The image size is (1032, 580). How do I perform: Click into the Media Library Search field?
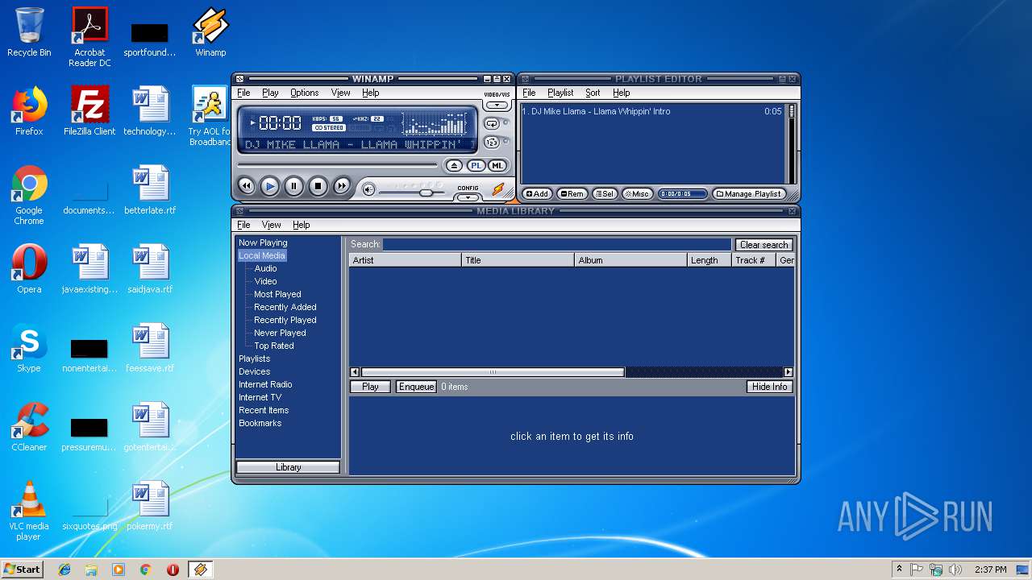(x=557, y=244)
